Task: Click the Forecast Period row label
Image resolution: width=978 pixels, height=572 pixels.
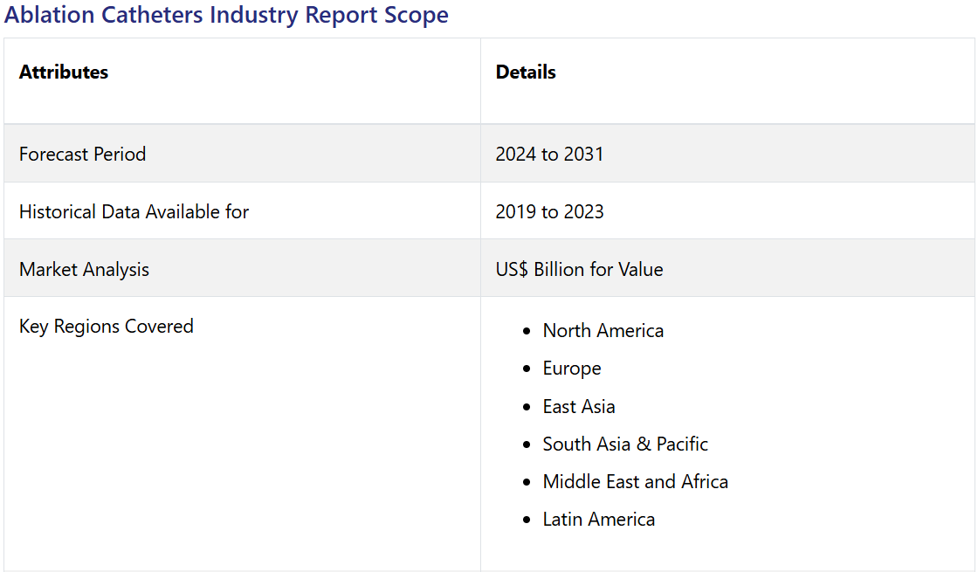Action: coord(82,155)
